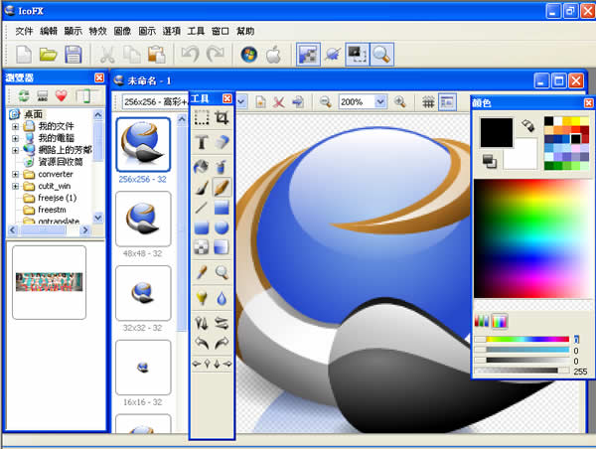This screenshot has height=449, width=596.
Task: Click the heart favorites icon in browser panel
Action: [x=62, y=95]
